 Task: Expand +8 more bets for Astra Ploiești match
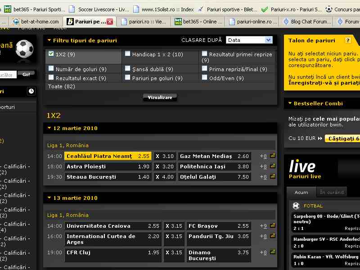click(263, 166)
